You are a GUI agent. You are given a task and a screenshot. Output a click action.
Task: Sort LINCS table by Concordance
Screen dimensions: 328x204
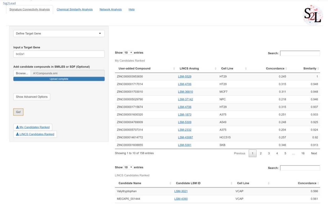click(307, 183)
